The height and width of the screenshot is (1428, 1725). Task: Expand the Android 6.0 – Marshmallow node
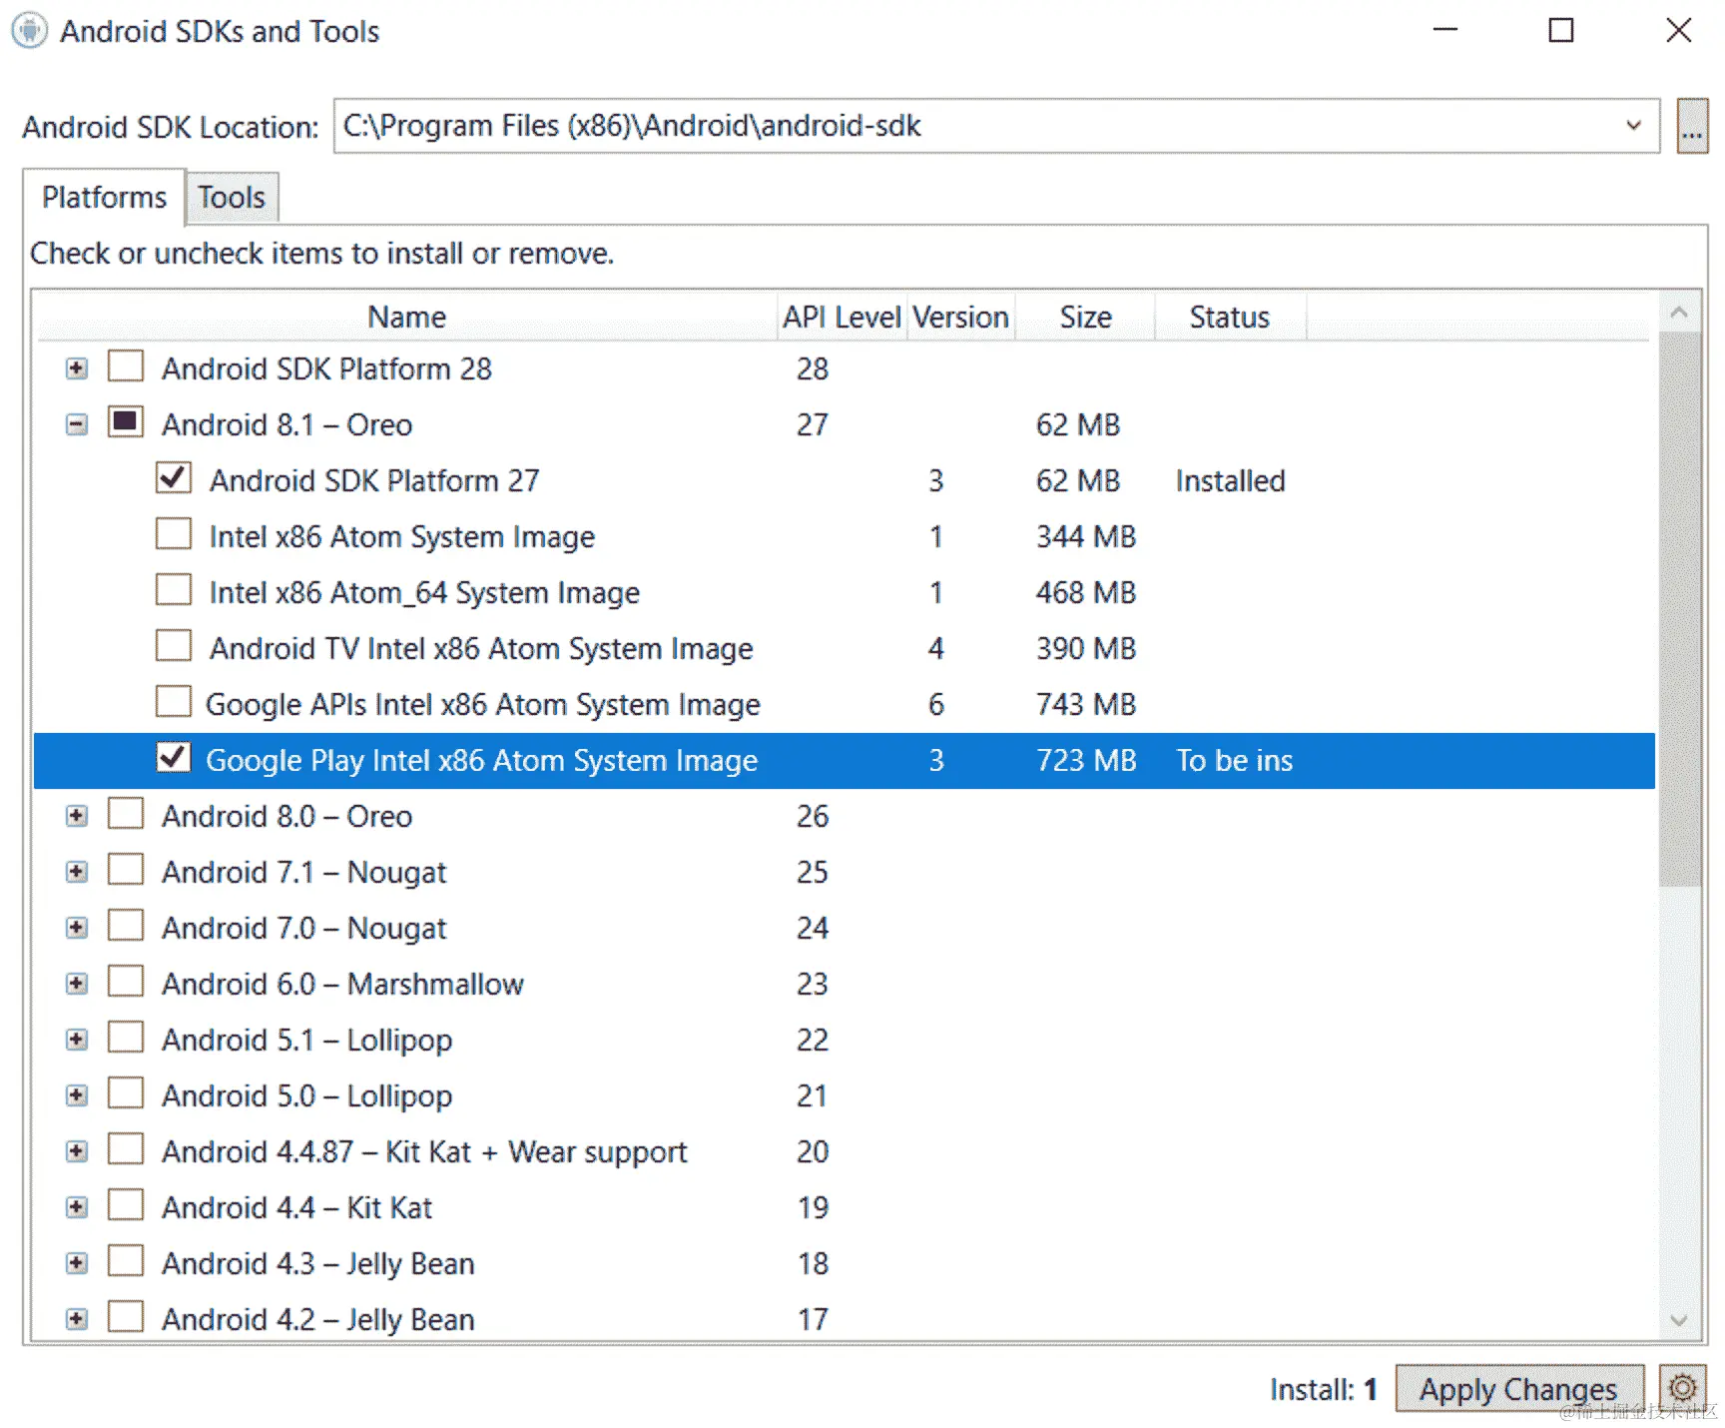(76, 984)
